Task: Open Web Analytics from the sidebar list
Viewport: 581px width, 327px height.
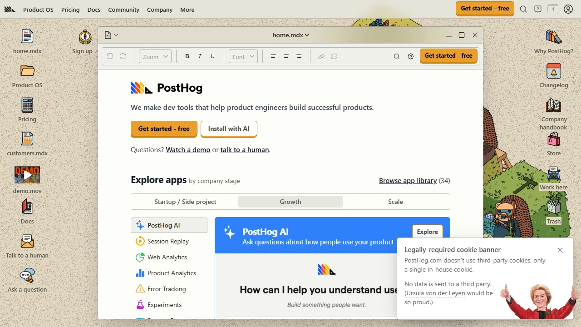Action: pyautogui.click(x=167, y=257)
